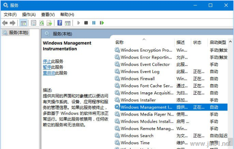Sort by the 启动类型 column header
The width and height of the screenshot is (234, 149).
pos(218,42)
